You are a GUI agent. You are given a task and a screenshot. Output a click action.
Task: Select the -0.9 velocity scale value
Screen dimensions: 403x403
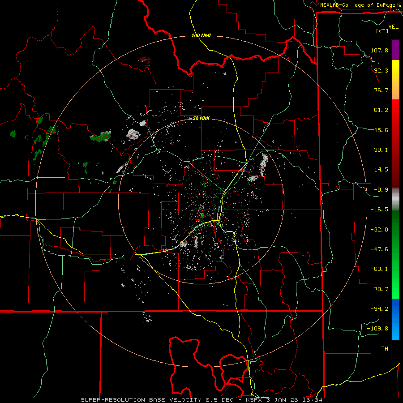381,190
